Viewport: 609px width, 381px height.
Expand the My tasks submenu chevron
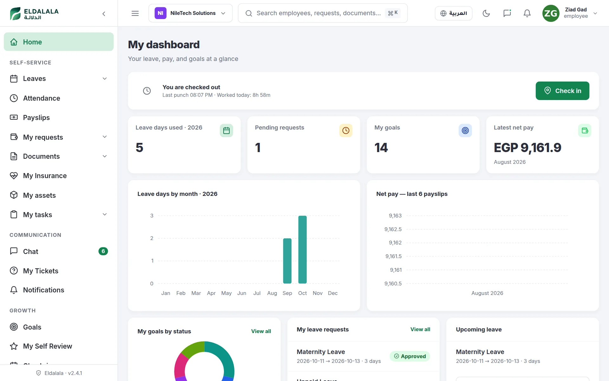click(x=105, y=214)
